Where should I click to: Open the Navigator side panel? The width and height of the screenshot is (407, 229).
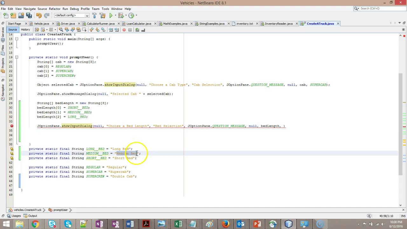[x=3, y=92]
